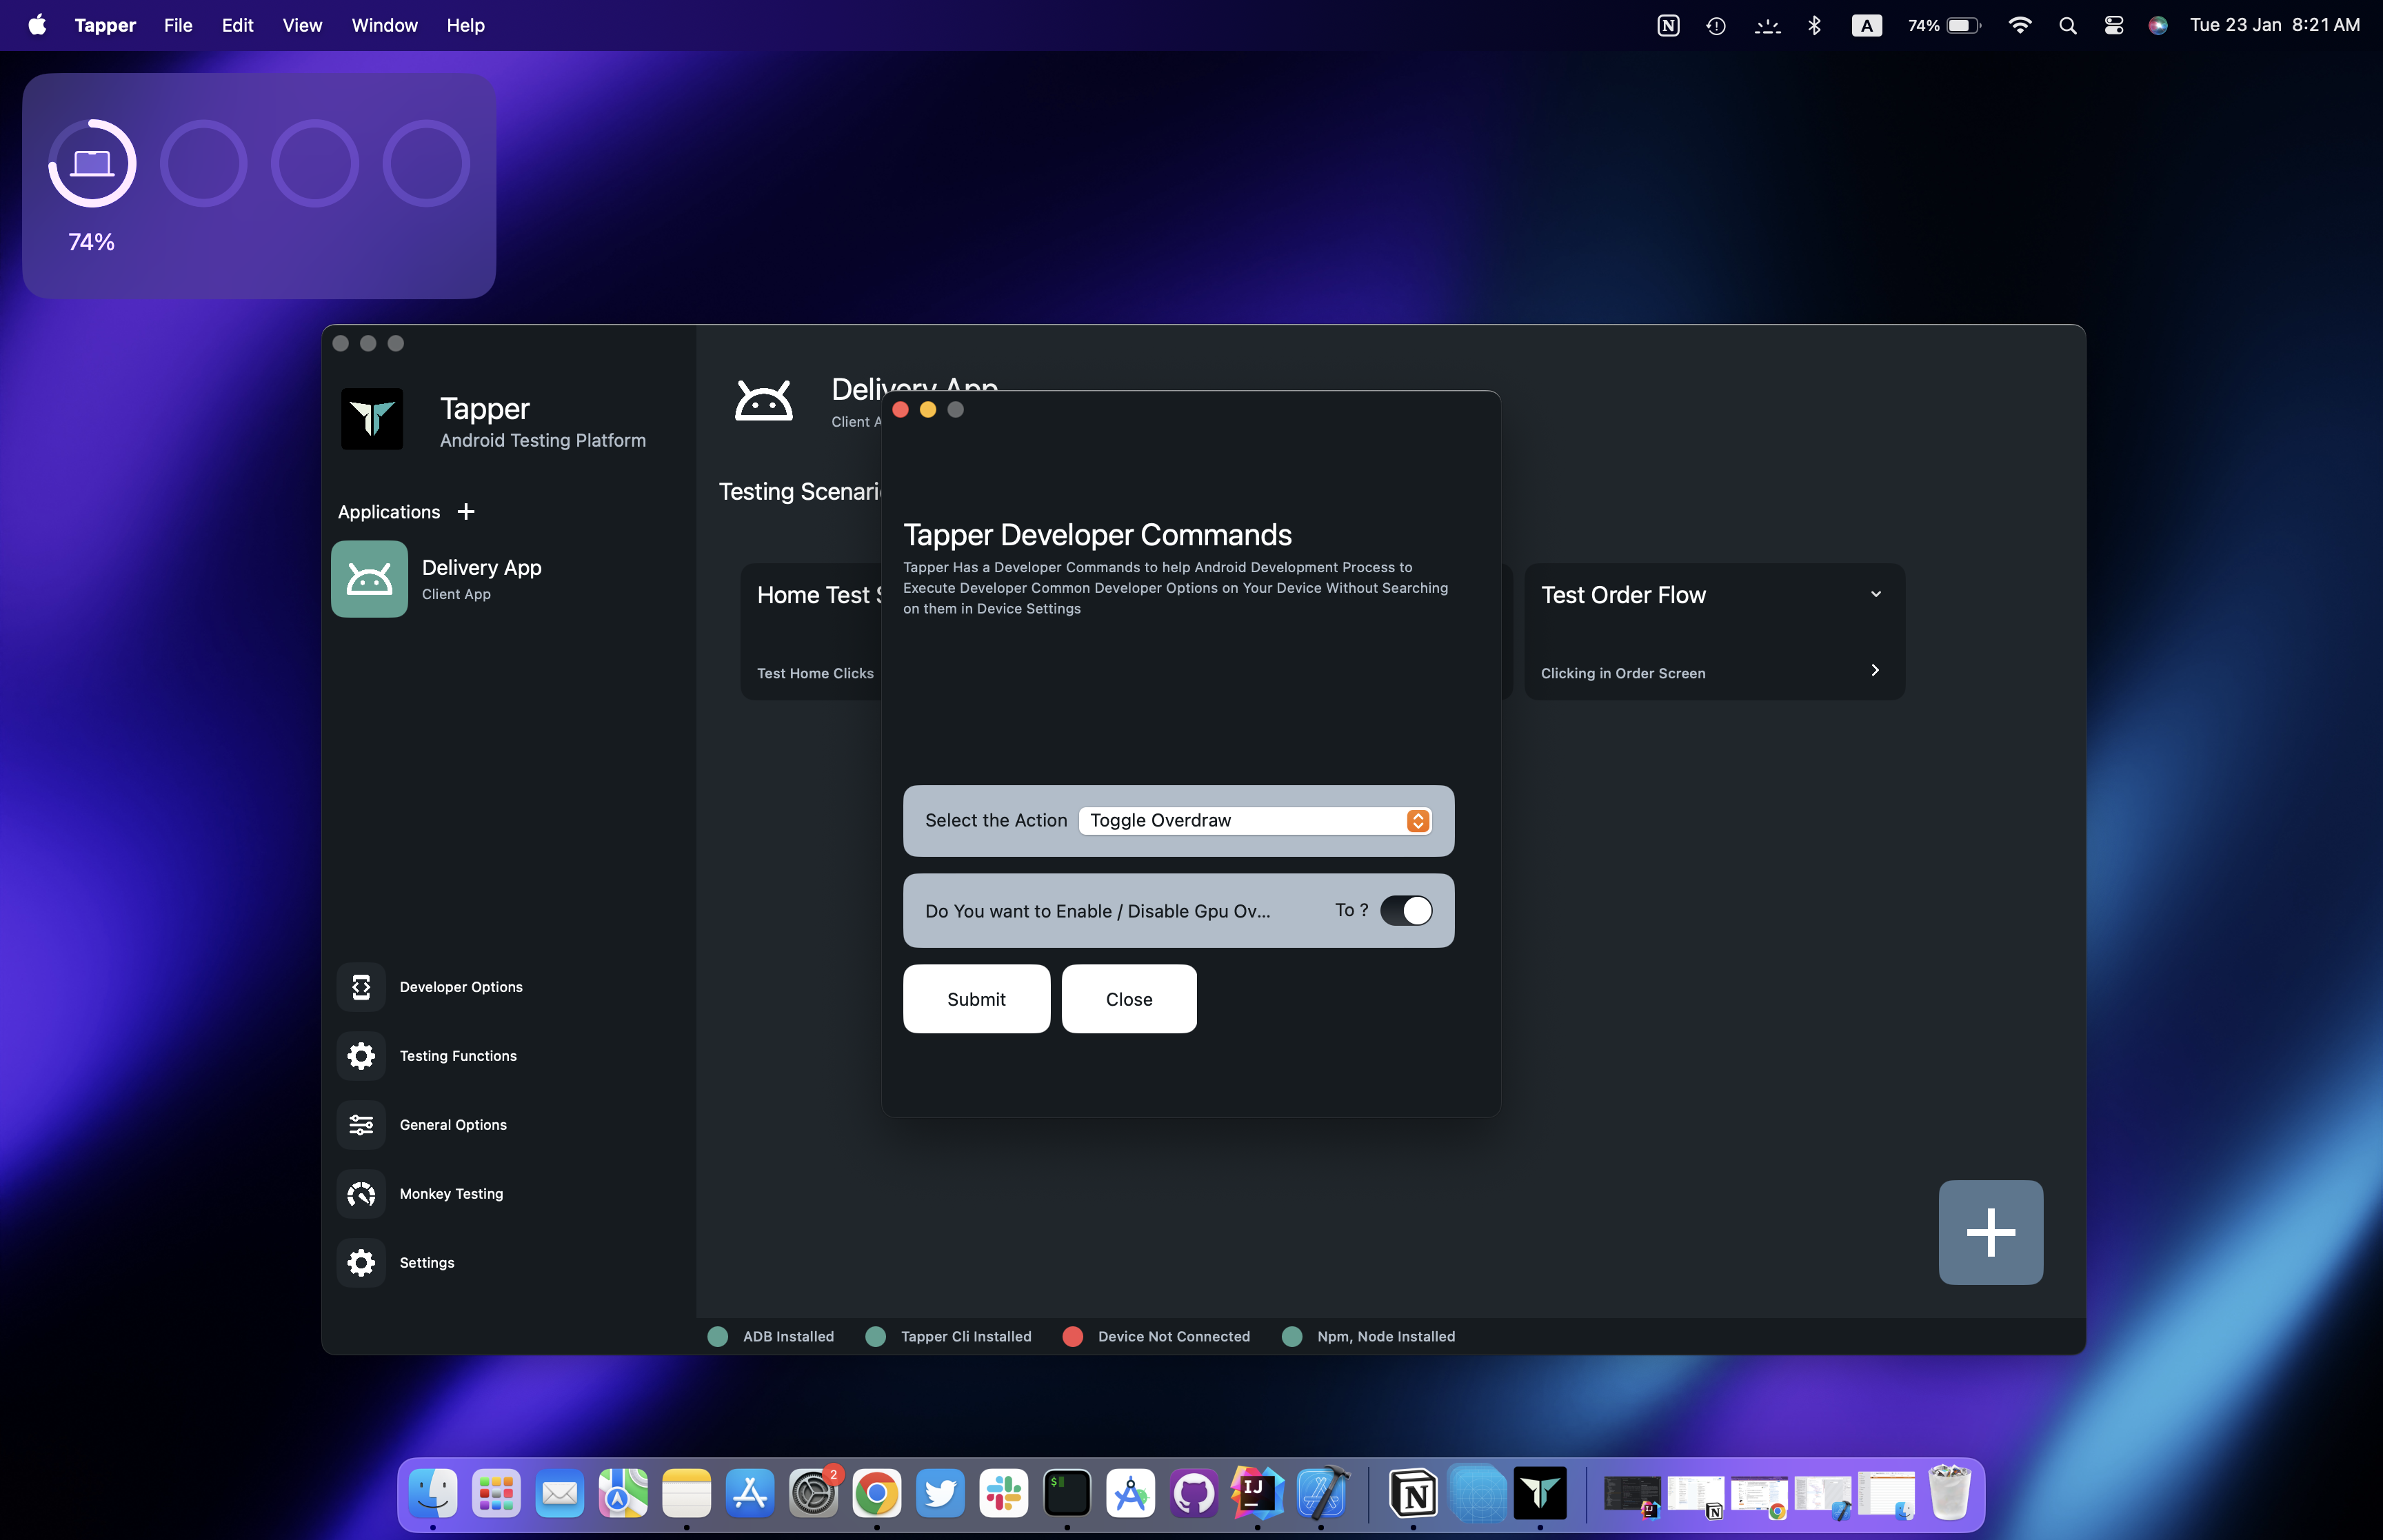
Task: Open the Tapper app menu
Action: [105, 25]
